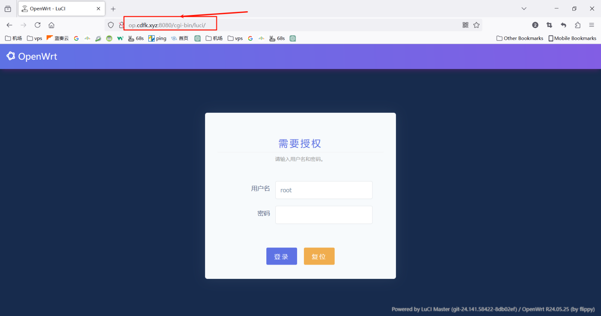
Task: Open the QR code generator icon
Action: pos(465,25)
